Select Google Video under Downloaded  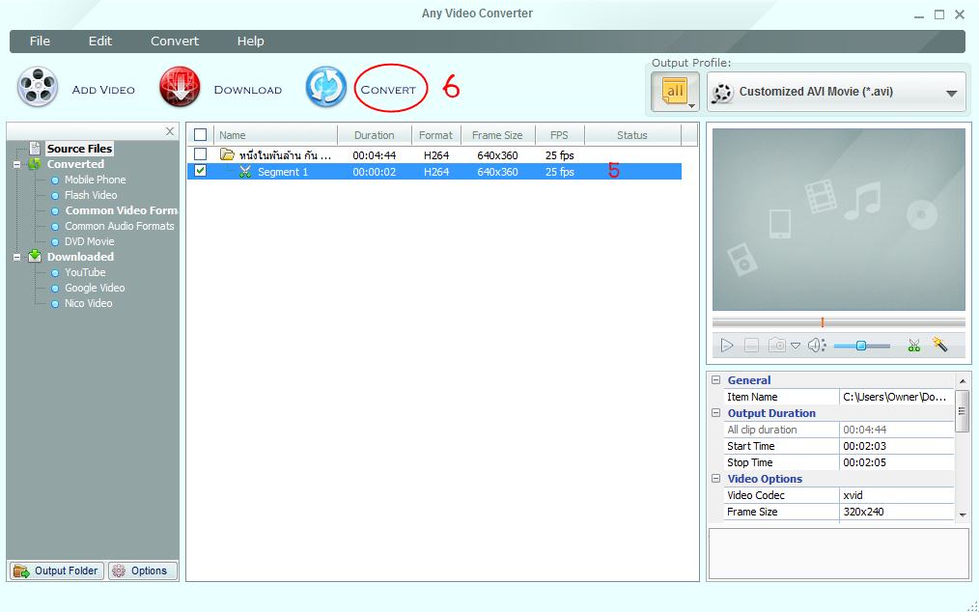tap(95, 288)
